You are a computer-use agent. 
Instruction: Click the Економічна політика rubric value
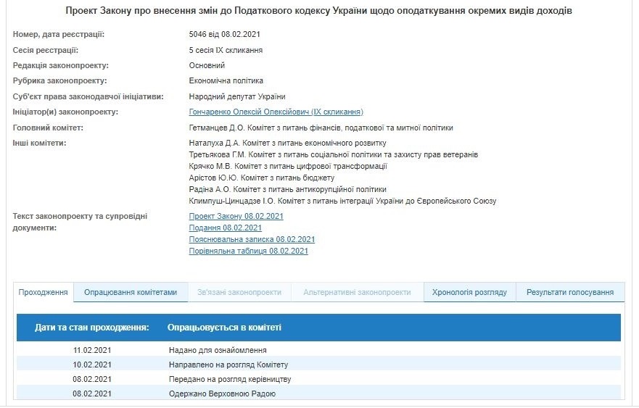coord(226,80)
